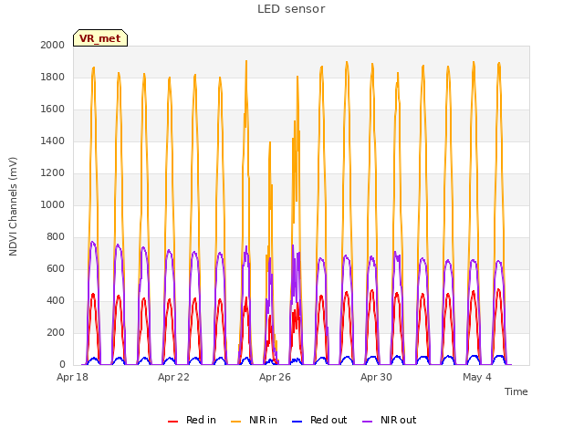The image size is (584, 438).
Task: Click the VR_met annotation label
Action: tap(100, 38)
